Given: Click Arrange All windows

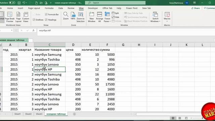Looking at the screenshot, I should pos(99,17).
